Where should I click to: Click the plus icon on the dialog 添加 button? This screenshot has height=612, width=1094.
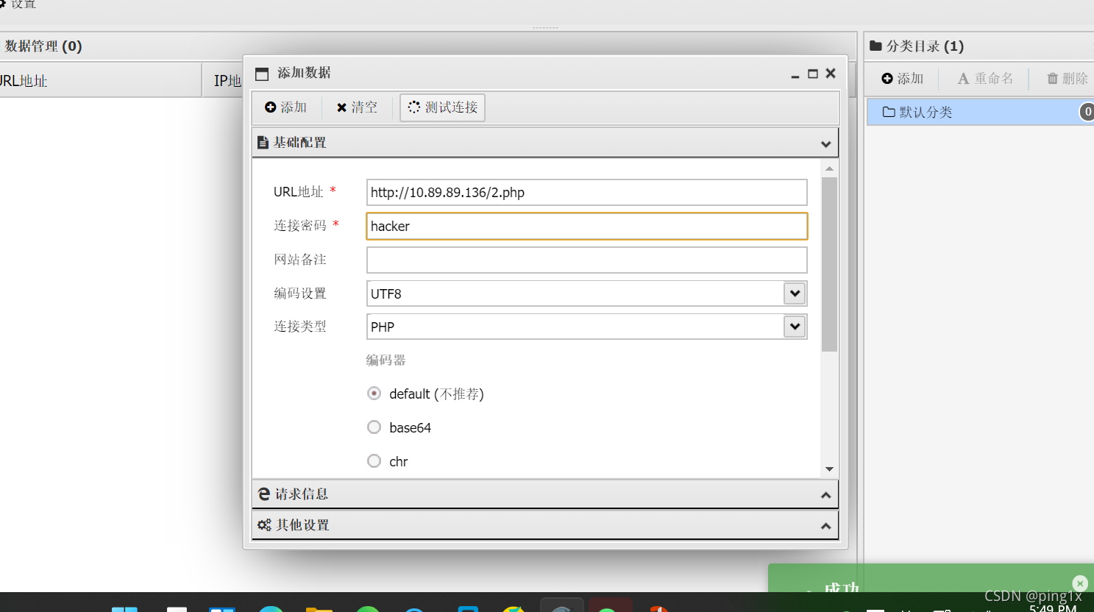pyautogui.click(x=270, y=107)
